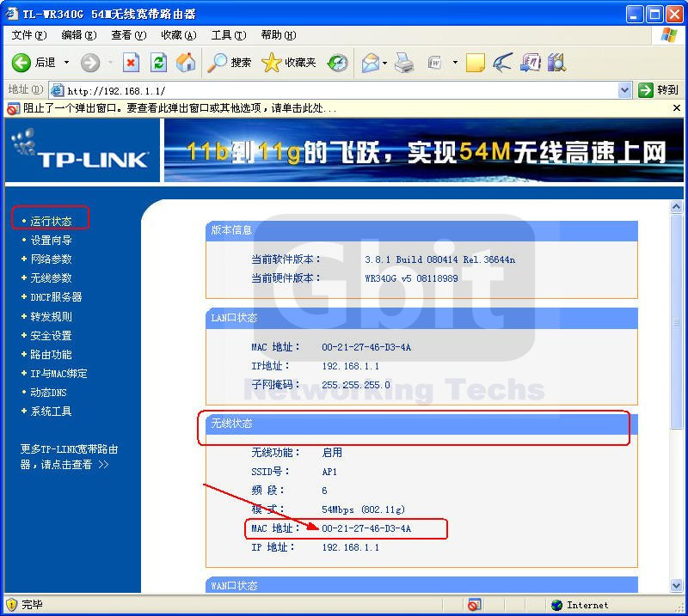Click the 无线状态 section header
Screen dimensions: 688x616
tap(421, 424)
